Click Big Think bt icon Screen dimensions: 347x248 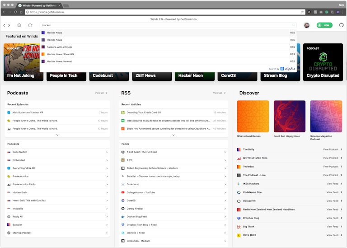click(239, 227)
